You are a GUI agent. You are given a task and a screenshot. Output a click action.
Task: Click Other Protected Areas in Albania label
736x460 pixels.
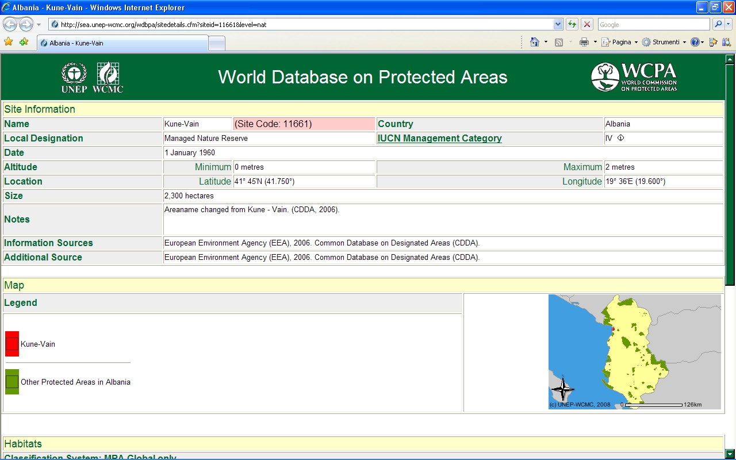[75, 382]
